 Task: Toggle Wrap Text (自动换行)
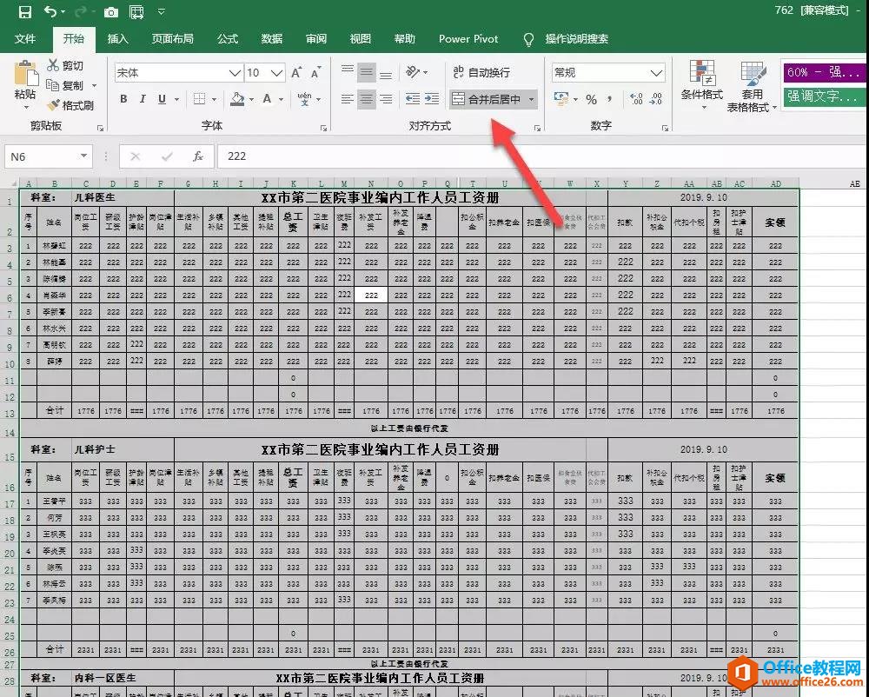[x=481, y=73]
